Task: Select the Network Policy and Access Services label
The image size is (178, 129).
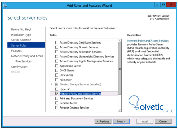Action: (80, 94)
